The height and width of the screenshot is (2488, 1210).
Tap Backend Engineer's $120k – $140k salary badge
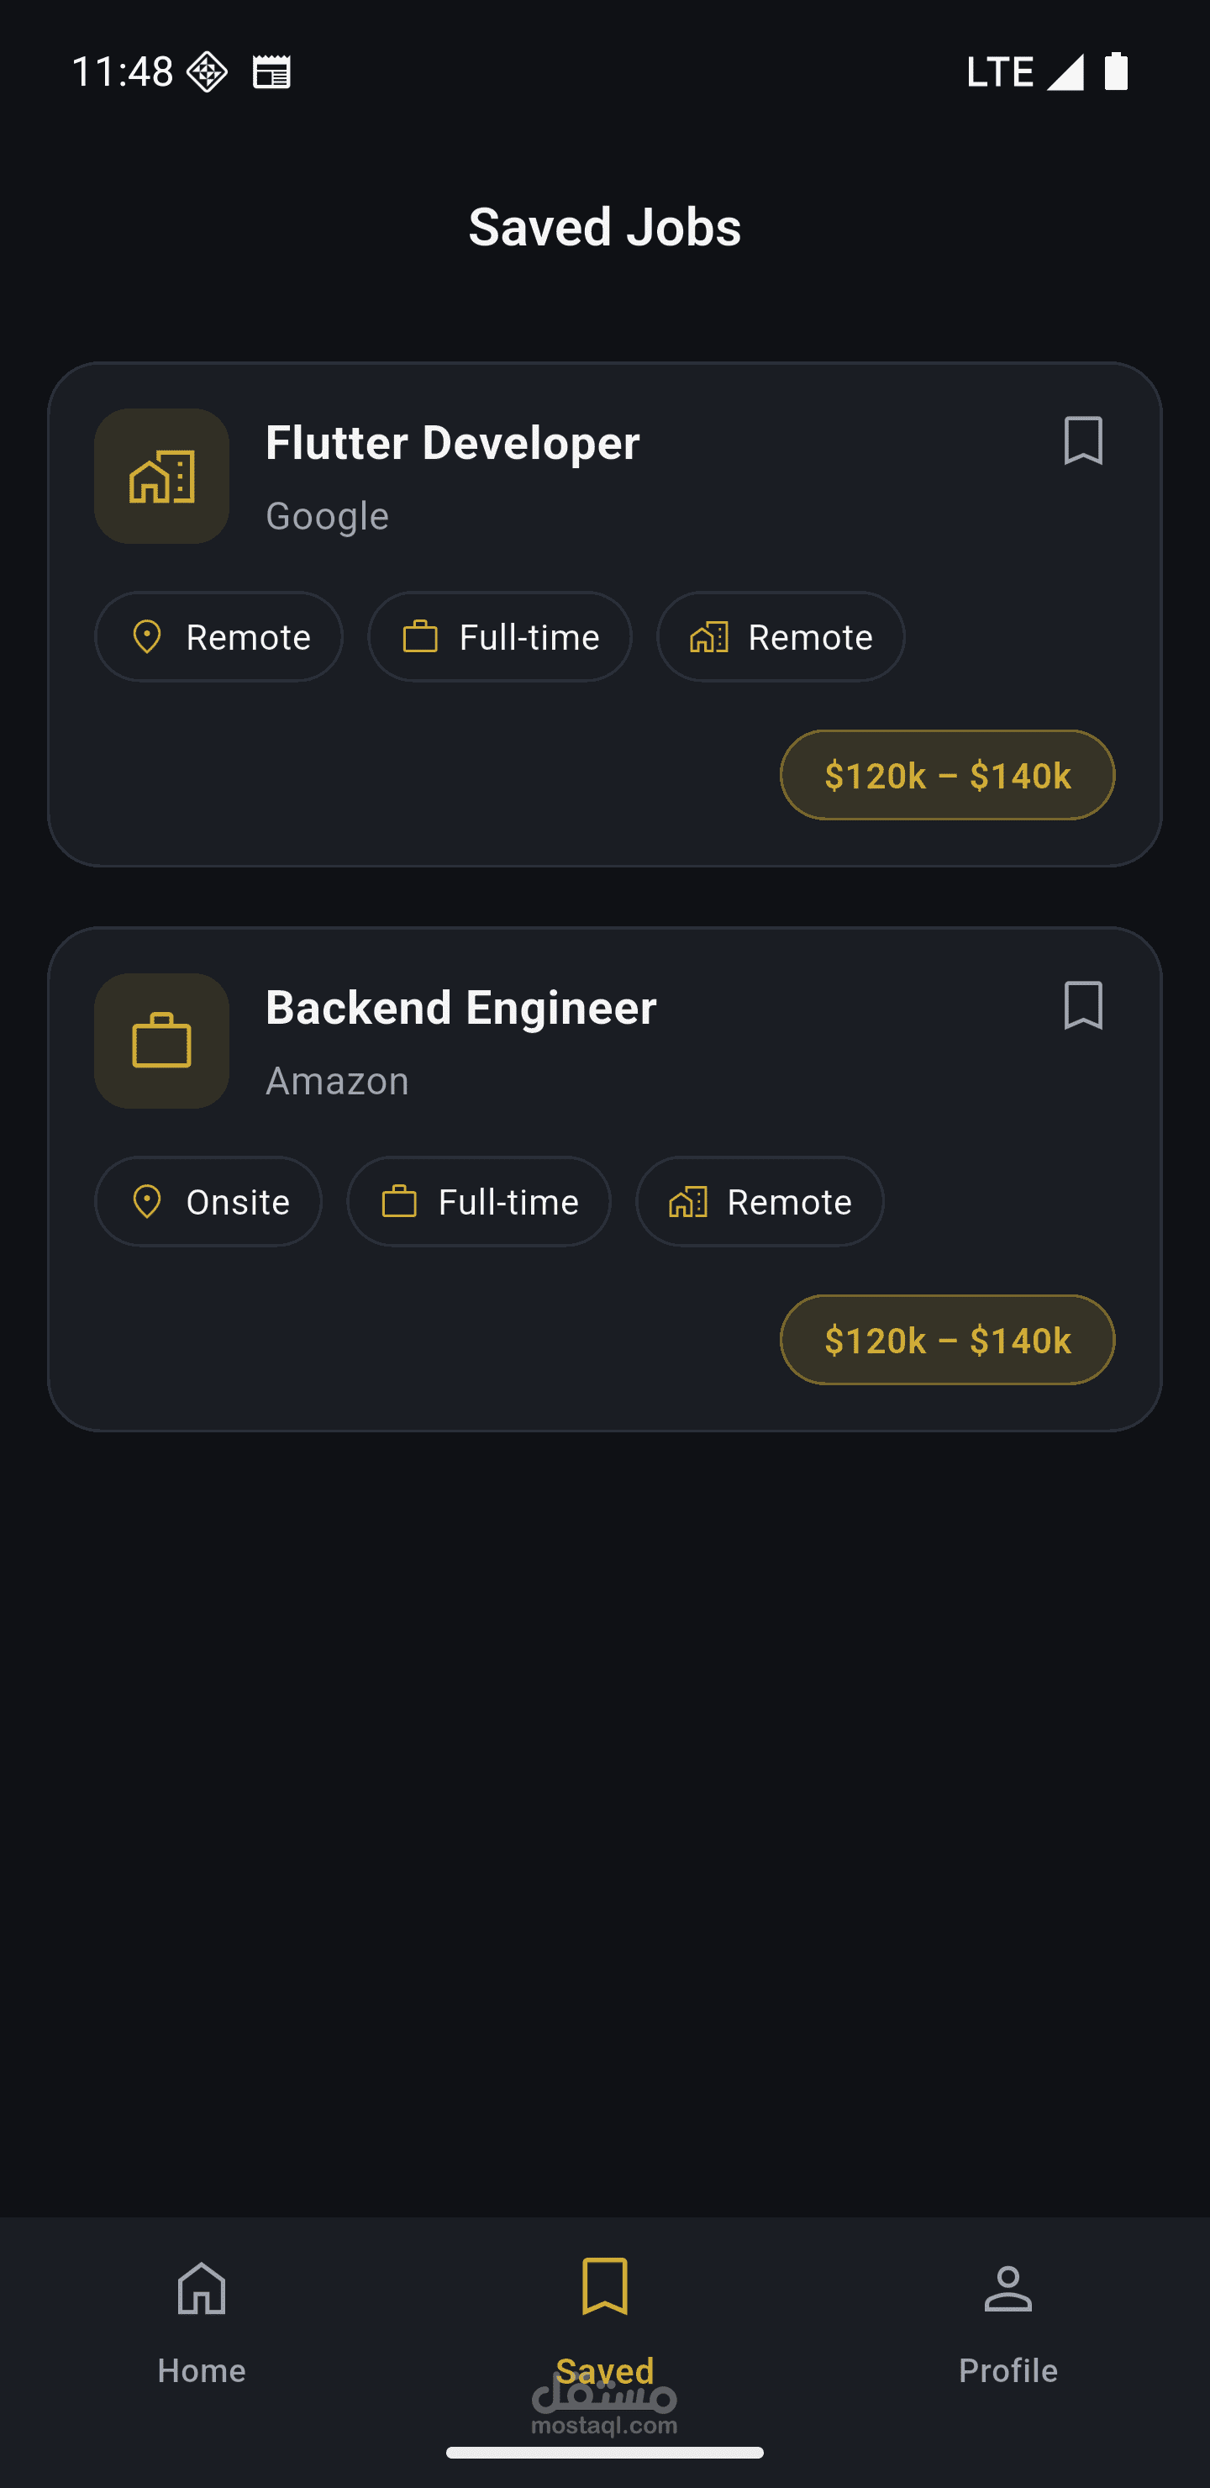[946, 1340]
